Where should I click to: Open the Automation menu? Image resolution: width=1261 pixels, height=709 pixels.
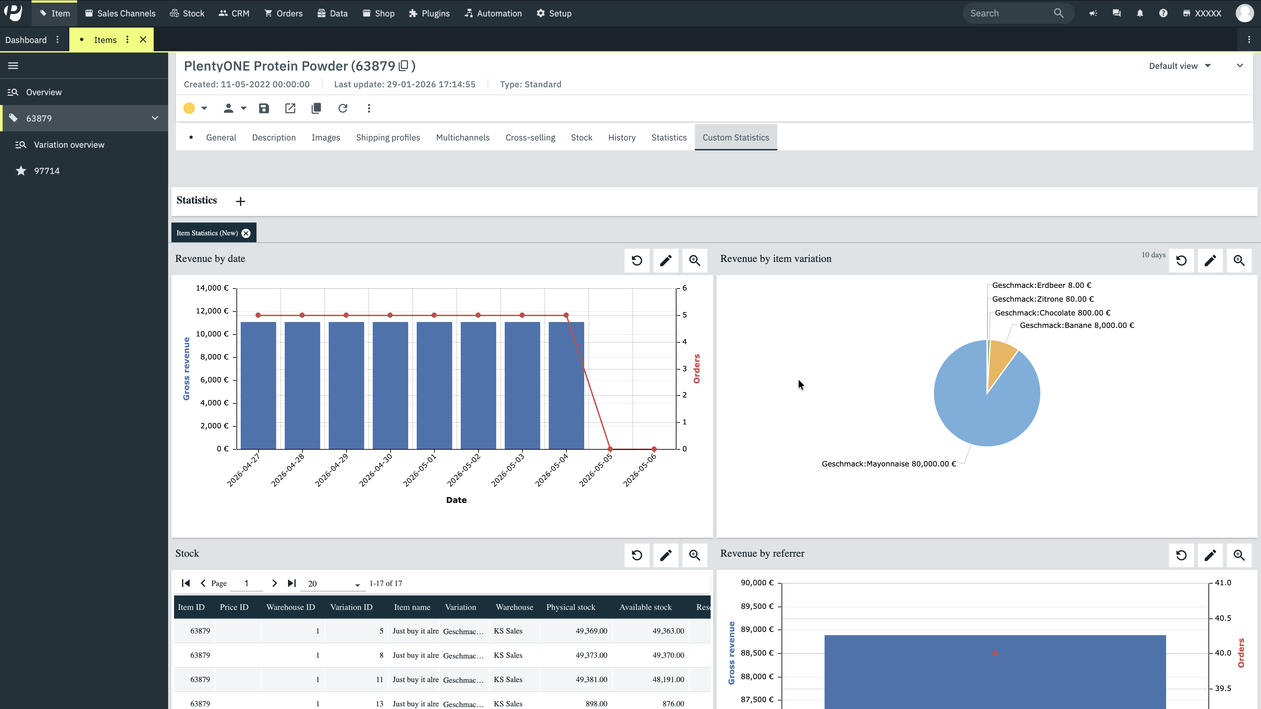coord(493,13)
